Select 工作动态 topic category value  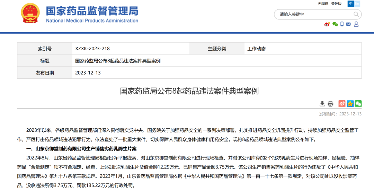(256, 49)
